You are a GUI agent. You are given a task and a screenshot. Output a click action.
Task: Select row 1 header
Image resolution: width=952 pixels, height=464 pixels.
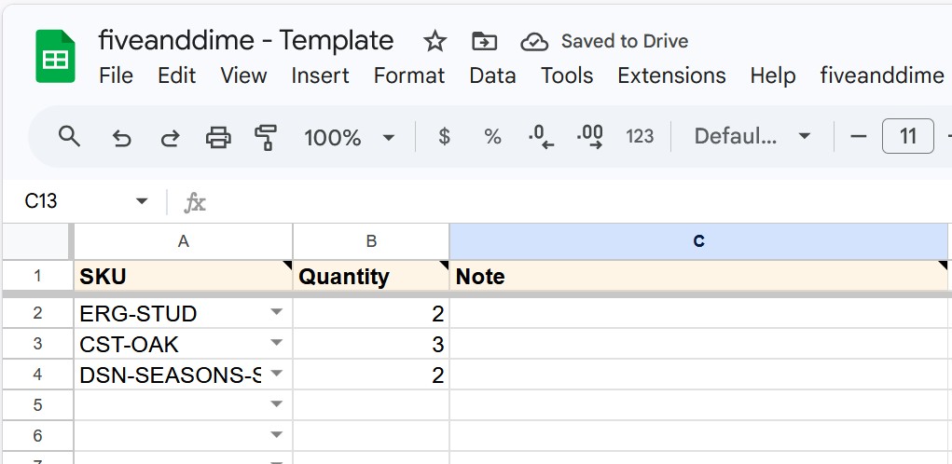point(37,276)
